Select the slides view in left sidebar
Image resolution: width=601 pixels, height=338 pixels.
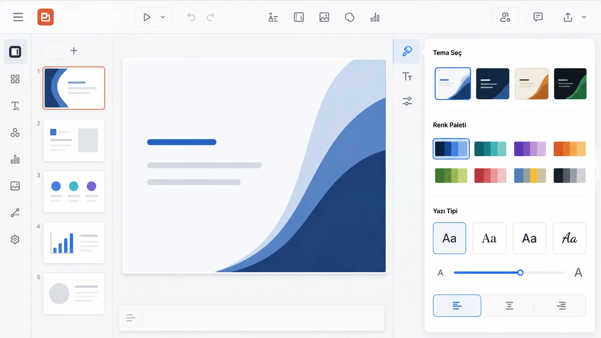coord(15,52)
